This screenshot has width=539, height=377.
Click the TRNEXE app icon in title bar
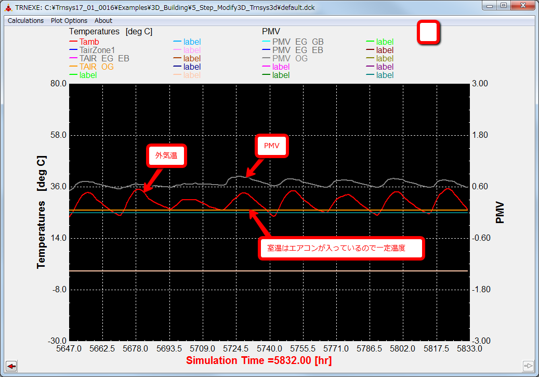(x=8, y=8)
